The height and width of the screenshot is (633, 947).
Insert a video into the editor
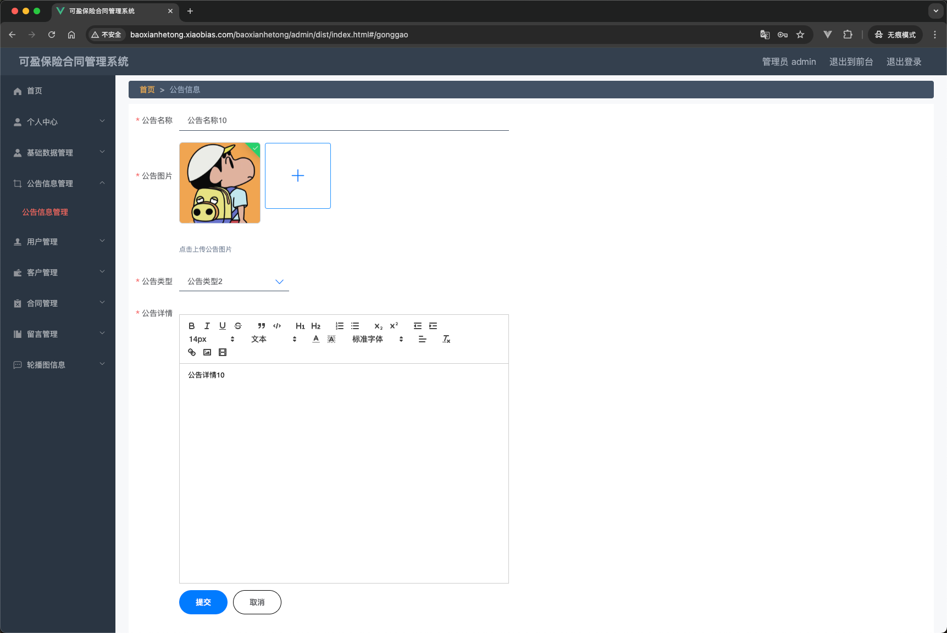[x=223, y=352]
